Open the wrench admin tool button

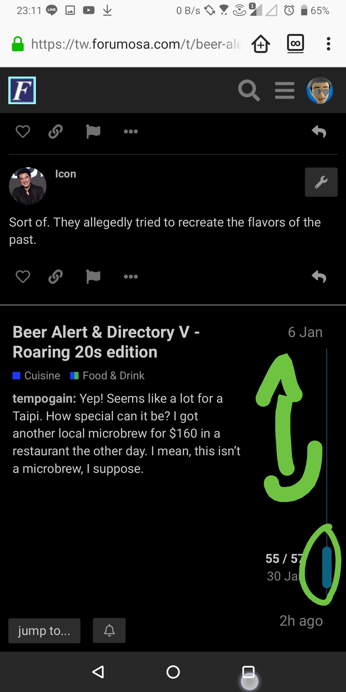(321, 182)
